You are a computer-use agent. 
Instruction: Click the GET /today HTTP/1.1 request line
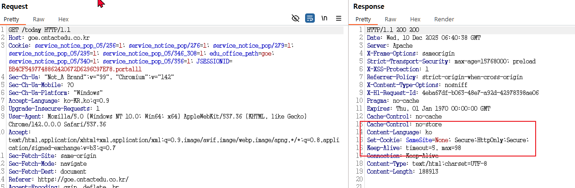(37, 30)
